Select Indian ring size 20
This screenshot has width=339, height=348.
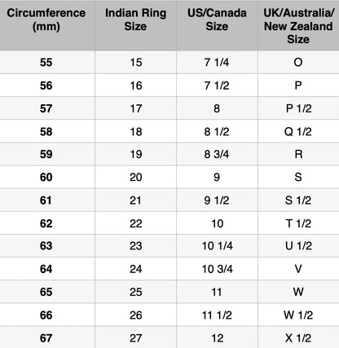click(136, 178)
